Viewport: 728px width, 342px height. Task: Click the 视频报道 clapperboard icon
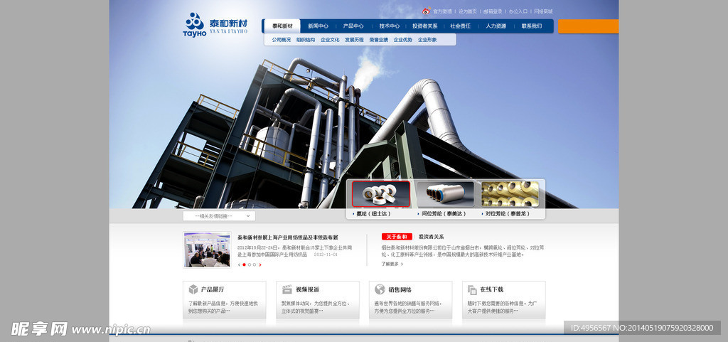[287, 289]
